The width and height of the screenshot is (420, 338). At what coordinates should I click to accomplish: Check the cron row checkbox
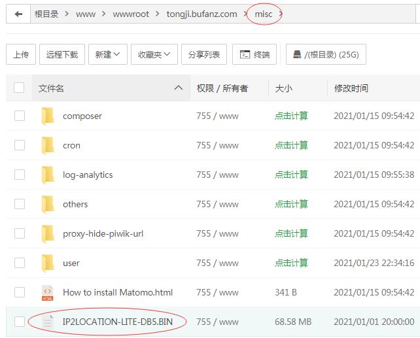point(20,145)
